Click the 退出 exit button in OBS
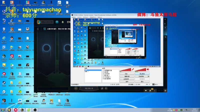 click(142, 82)
